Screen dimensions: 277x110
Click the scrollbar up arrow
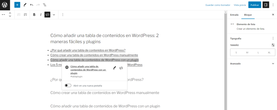[225, 12]
